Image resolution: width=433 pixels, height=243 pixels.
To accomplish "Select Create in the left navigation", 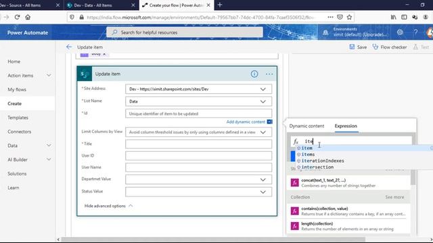I will [15, 103].
